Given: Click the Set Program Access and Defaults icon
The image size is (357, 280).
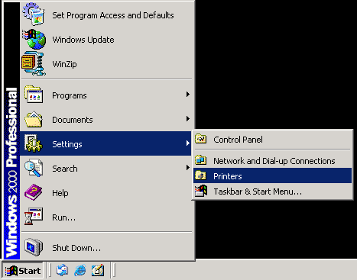Looking at the screenshot, I should pyautogui.click(x=34, y=14).
